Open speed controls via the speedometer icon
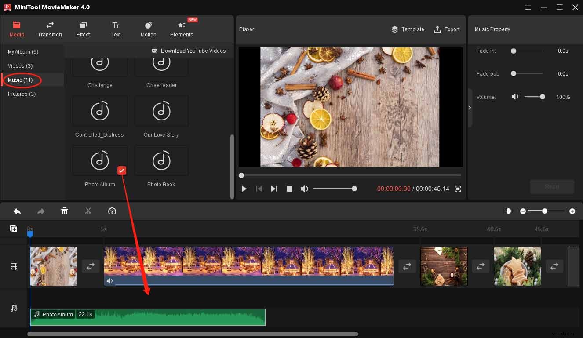The image size is (583, 338). [112, 211]
